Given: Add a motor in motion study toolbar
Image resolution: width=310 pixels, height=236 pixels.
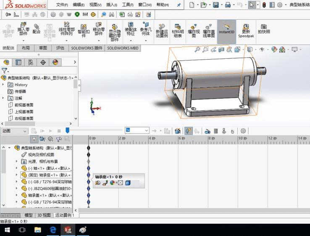Looking at the screenshot, I should tap(208, 131).
